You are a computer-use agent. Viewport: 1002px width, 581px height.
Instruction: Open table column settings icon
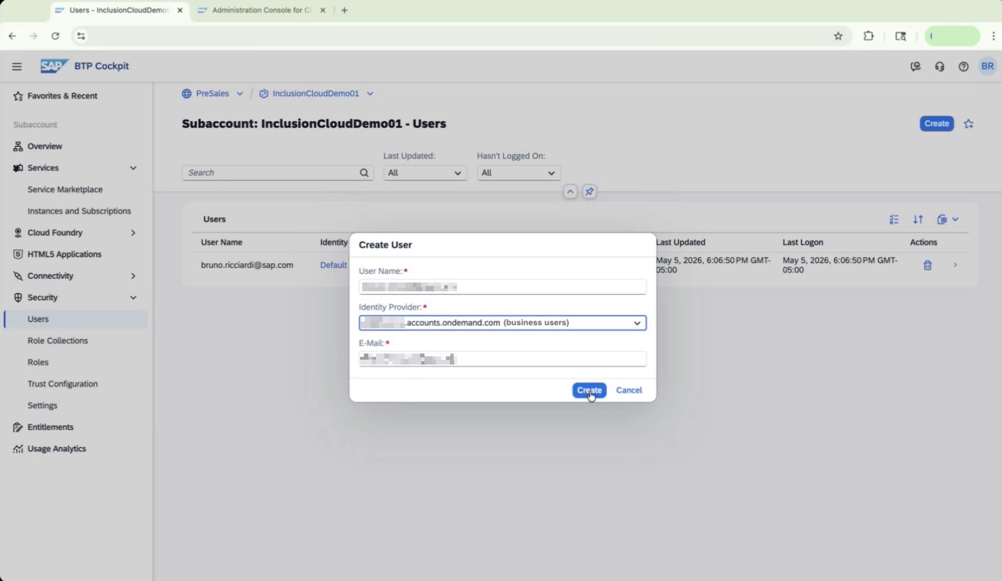click(x=894, y=220)
